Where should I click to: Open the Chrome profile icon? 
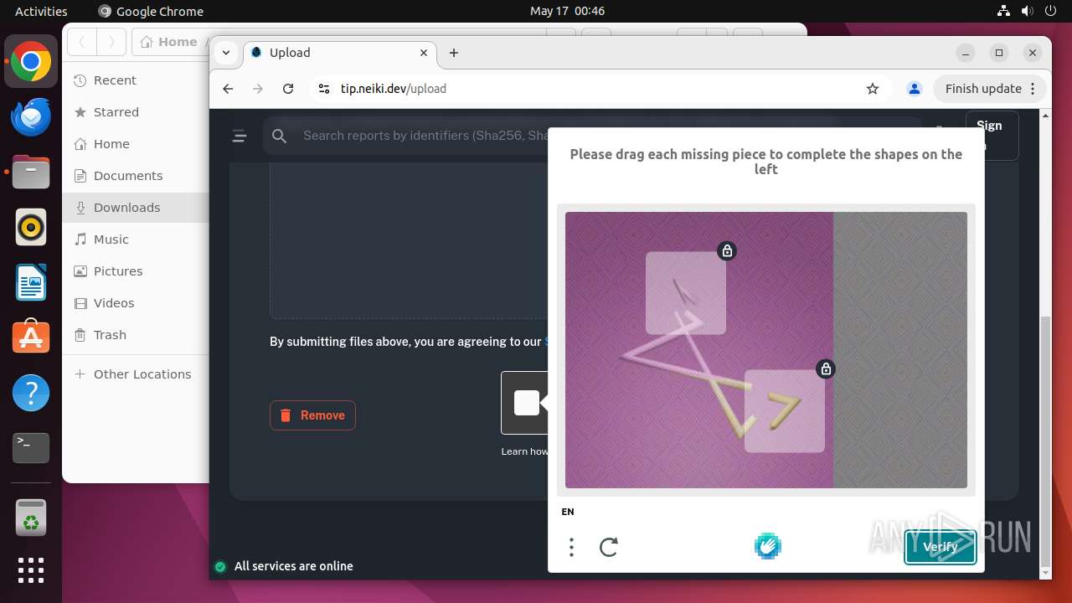(915, 89)
